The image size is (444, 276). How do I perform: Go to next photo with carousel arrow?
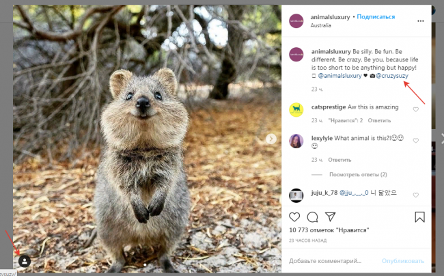click(271, 139)
